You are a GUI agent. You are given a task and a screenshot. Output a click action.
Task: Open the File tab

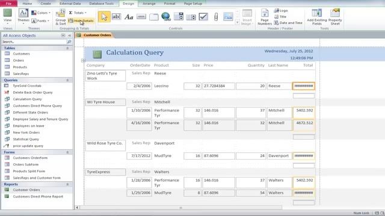tap(8, 4)
